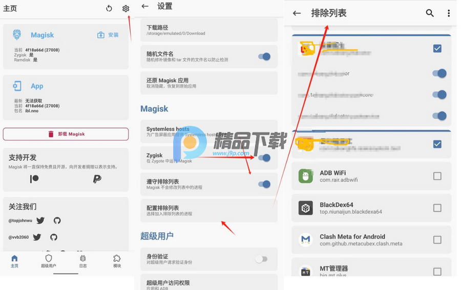Viewport: 461px width, 290px height.
Task: Tap the Magisk logo icon
Action: 17,35
